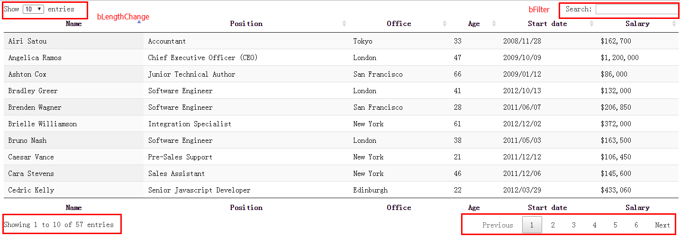This screenshot has height=236, width=680.
Task: Click the Office column sort arrows
Action: point(444,24)
